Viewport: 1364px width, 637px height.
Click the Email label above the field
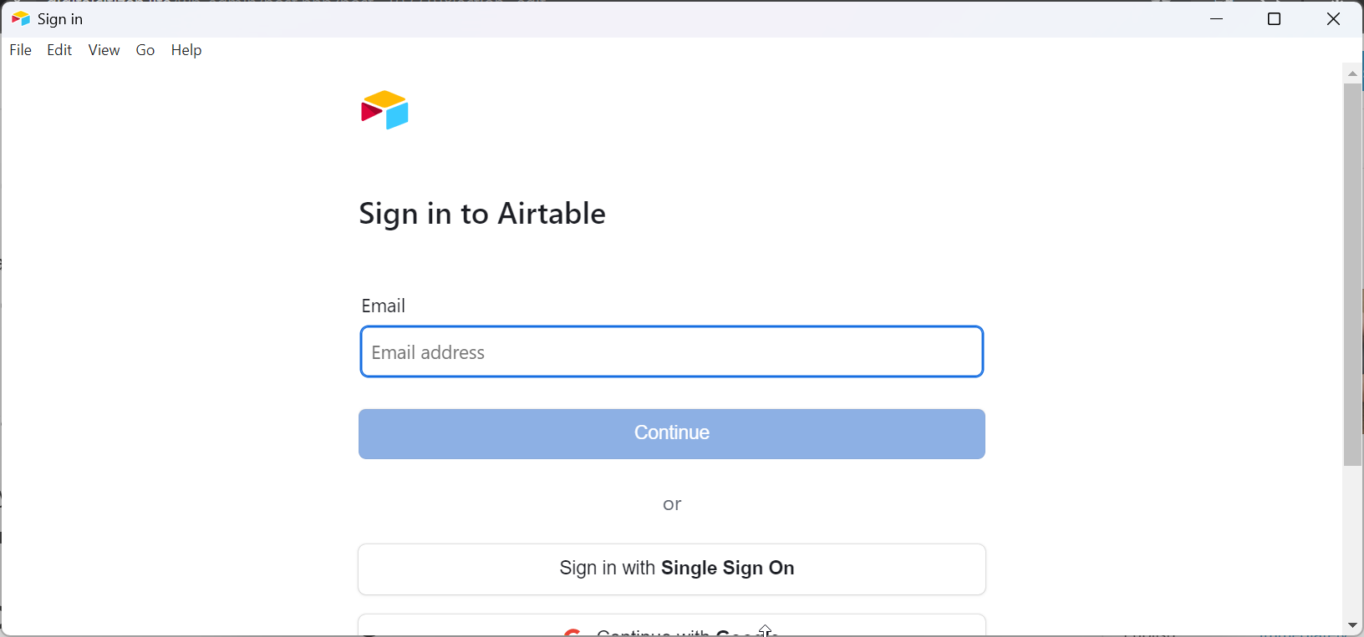(384, 306)
